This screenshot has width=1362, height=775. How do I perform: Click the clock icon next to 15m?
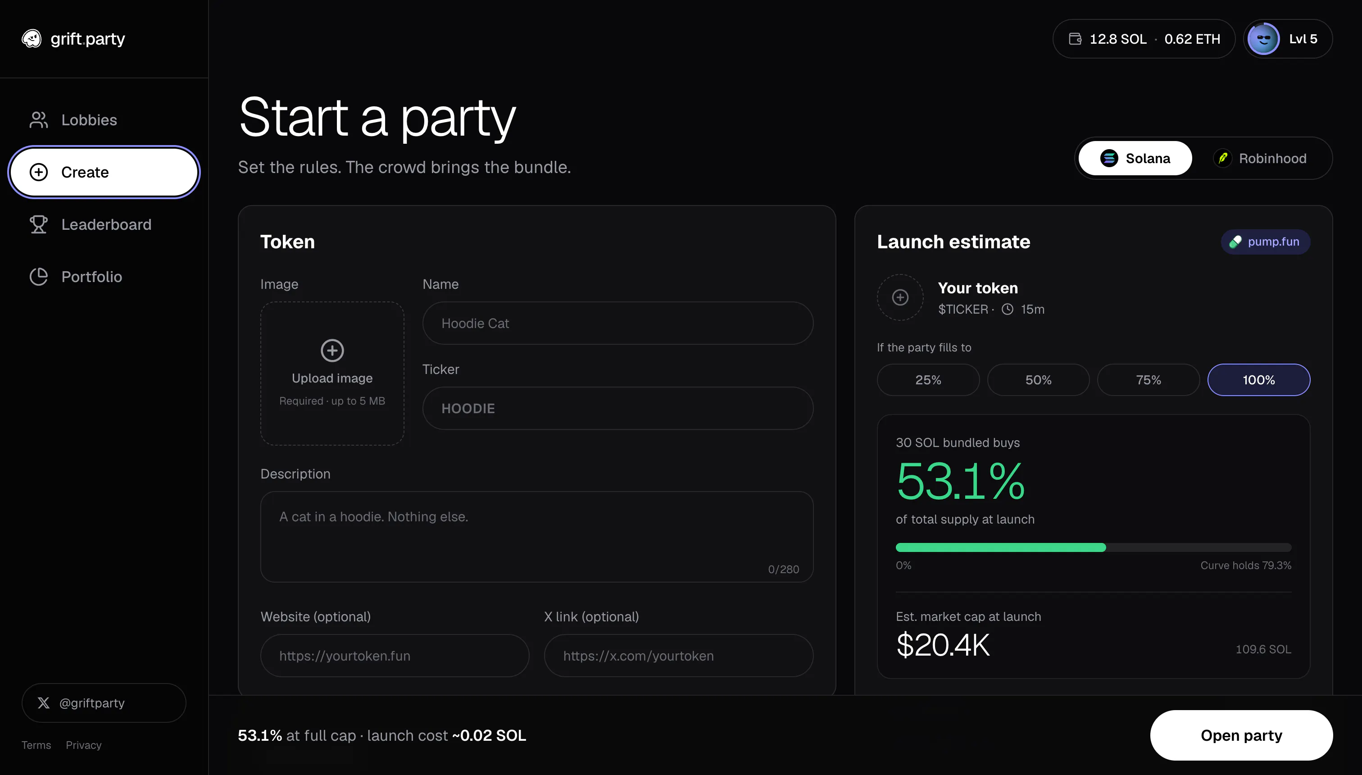click(x=1008, y=309)
